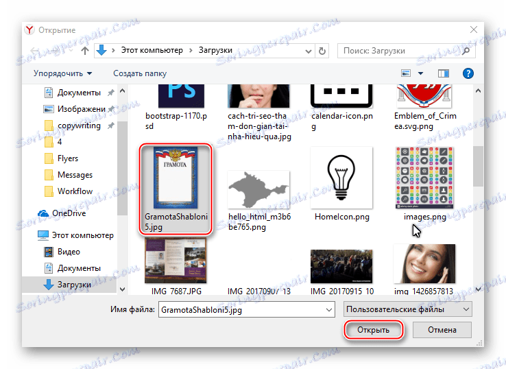Open the Пользовательские файлы type dropdown
506x369 pixels.
pos(408,309)
